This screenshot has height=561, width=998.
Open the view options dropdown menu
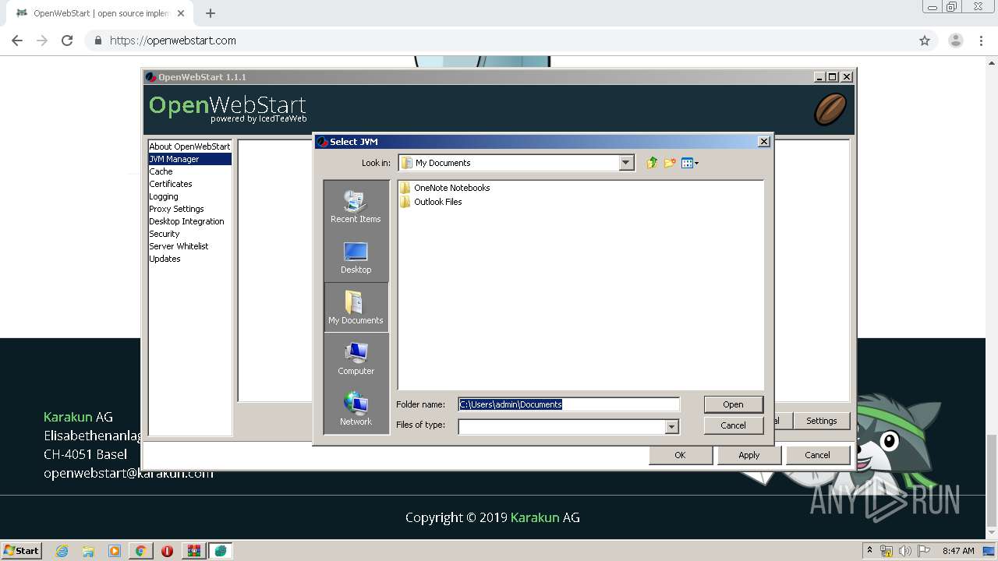click(690, 163)
